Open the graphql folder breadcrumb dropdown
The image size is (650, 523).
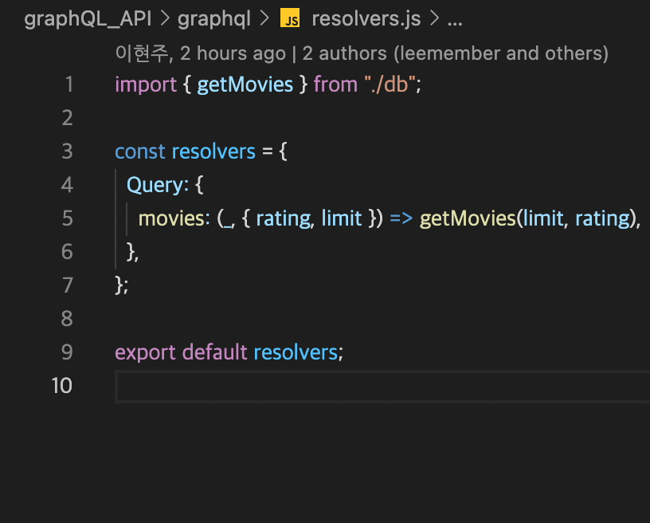pyautogui.click(x=213, y=18)
